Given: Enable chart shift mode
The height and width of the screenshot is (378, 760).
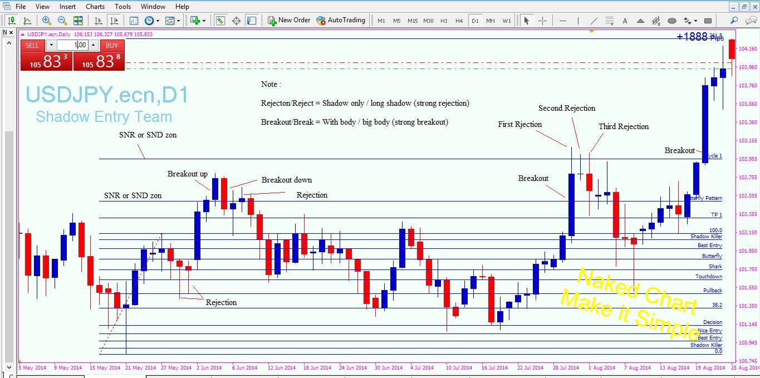Looking at the screenshot, I should [x=114, y=21].
